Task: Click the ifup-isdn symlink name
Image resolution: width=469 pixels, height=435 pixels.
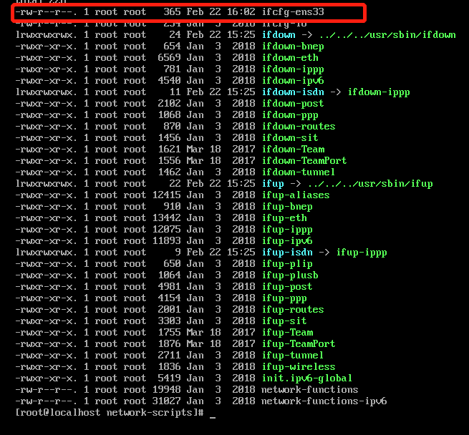Action: pyautogui.click(x=287, y=253)
